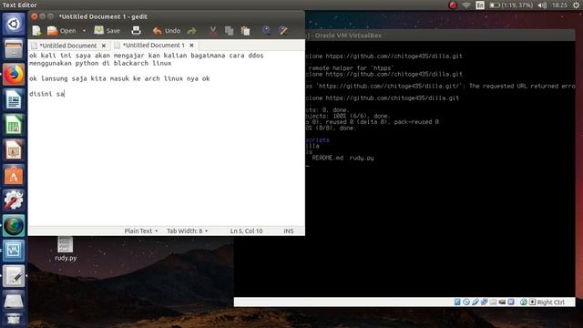Select the *Untitled Document 1 tab
583x328 pixels.
pyautogui.click(x=153, y=46)
